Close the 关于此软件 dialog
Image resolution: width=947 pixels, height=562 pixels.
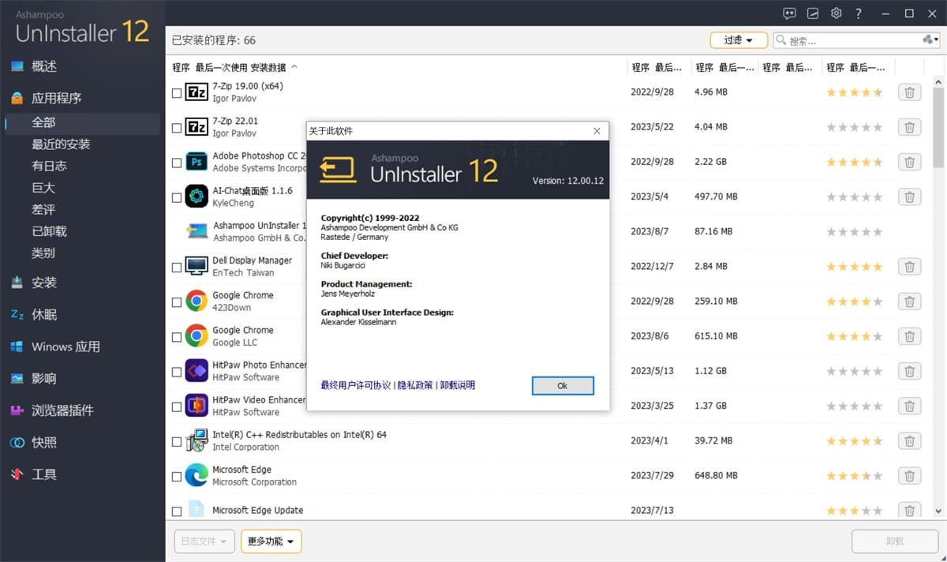[597, 131]
